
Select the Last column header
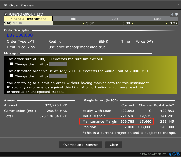tap(157, 19)
